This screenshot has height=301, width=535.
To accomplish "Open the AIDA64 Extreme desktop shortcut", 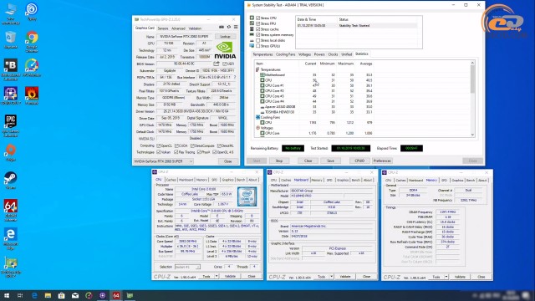I will (11, 210).
